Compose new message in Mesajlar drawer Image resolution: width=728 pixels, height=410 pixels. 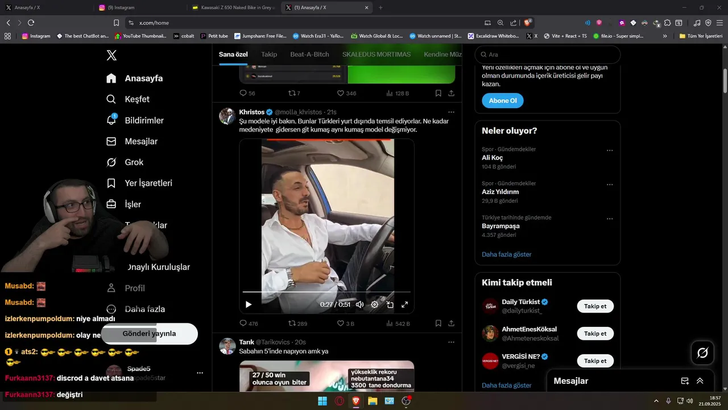coord(685,381)
